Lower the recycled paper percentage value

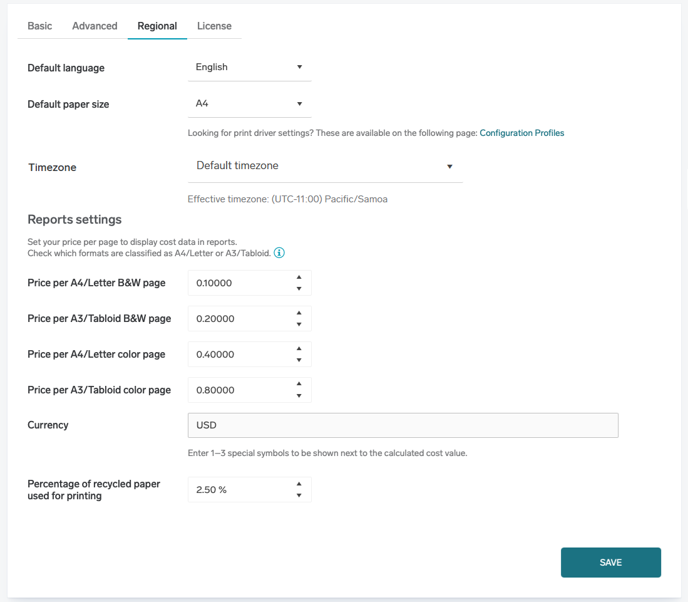click(x=299, y=496)
